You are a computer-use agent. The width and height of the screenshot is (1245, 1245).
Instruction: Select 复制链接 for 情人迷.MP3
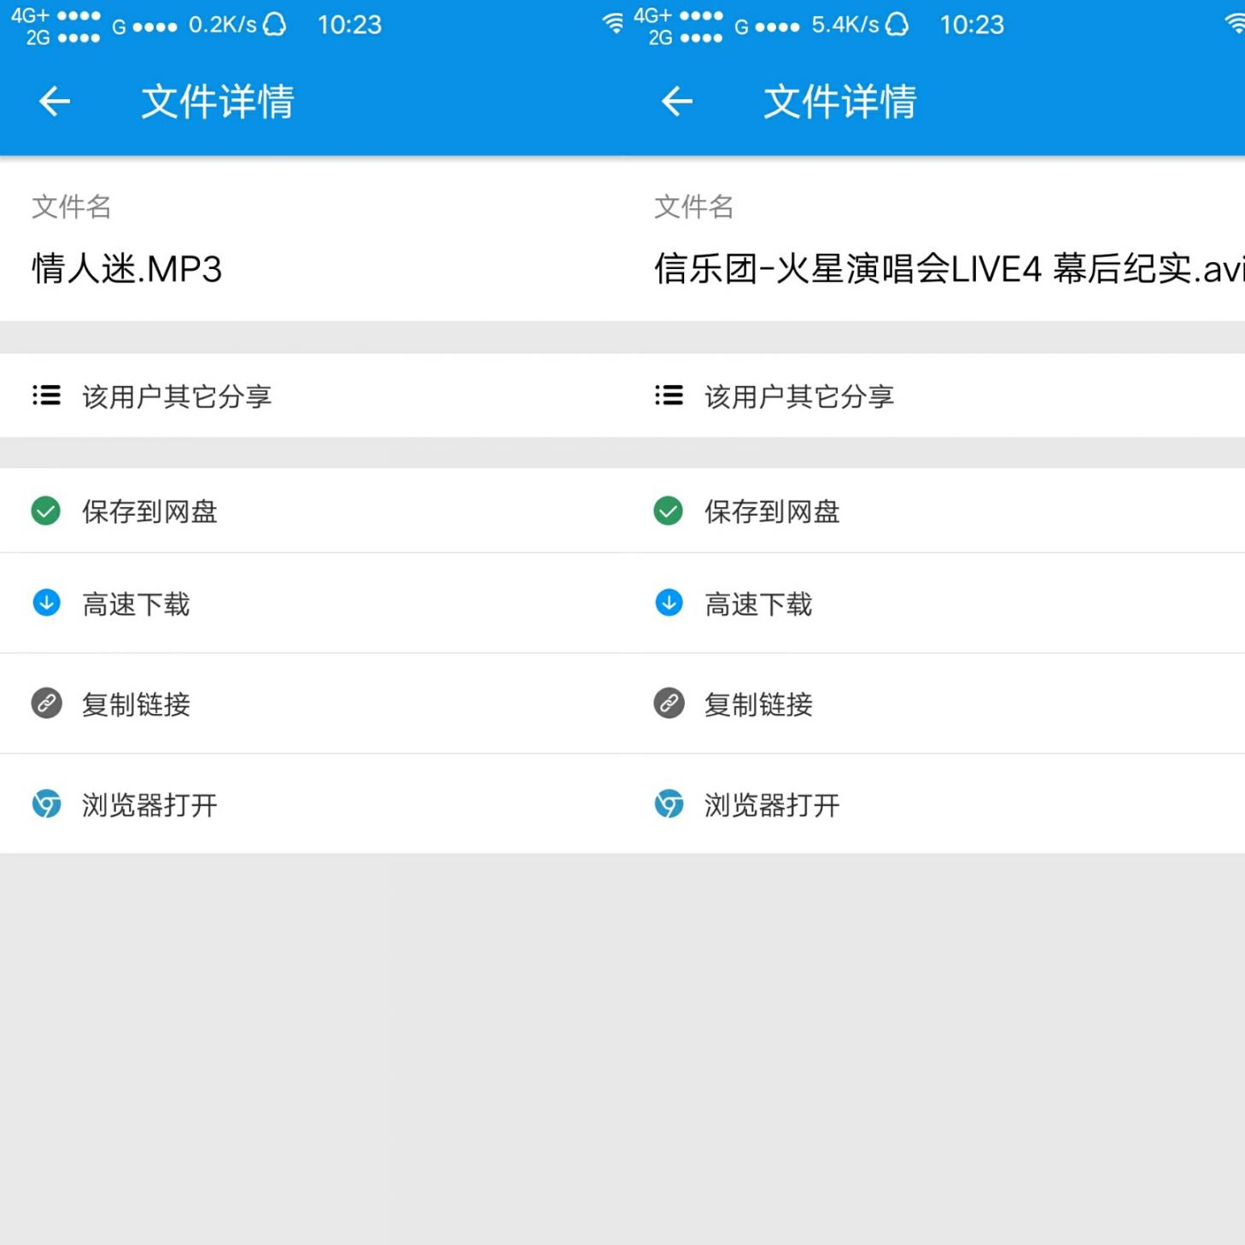coord(311,704)
